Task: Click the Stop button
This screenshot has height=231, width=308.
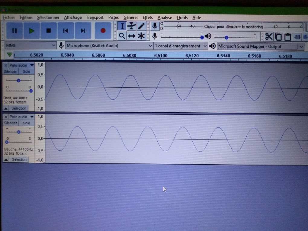Action: [x=48, y=30]
